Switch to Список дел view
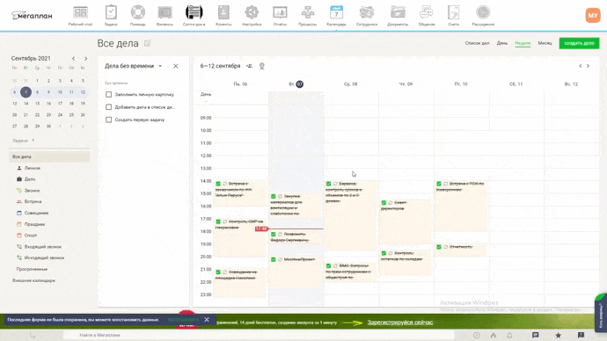The image size is (607, 341). [477, 43]
